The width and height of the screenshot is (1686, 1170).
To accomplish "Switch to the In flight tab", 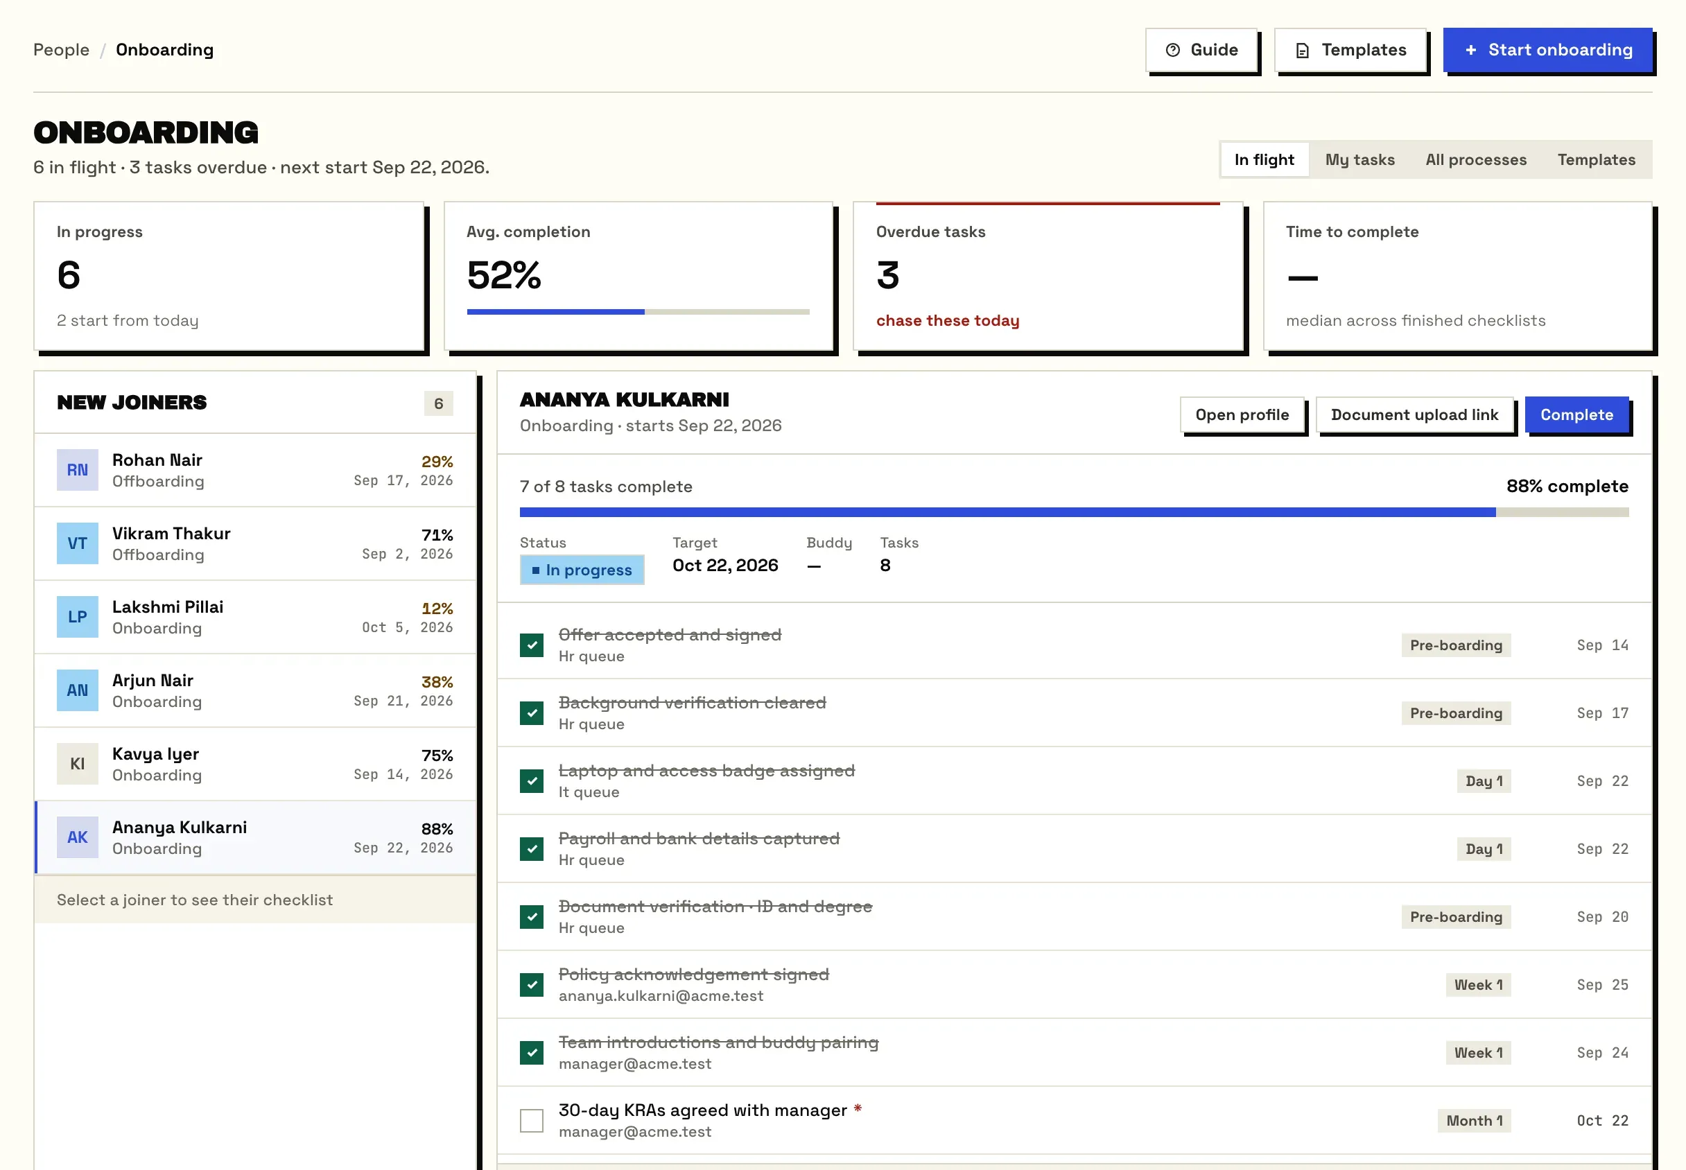I will tap(1264, 159).
